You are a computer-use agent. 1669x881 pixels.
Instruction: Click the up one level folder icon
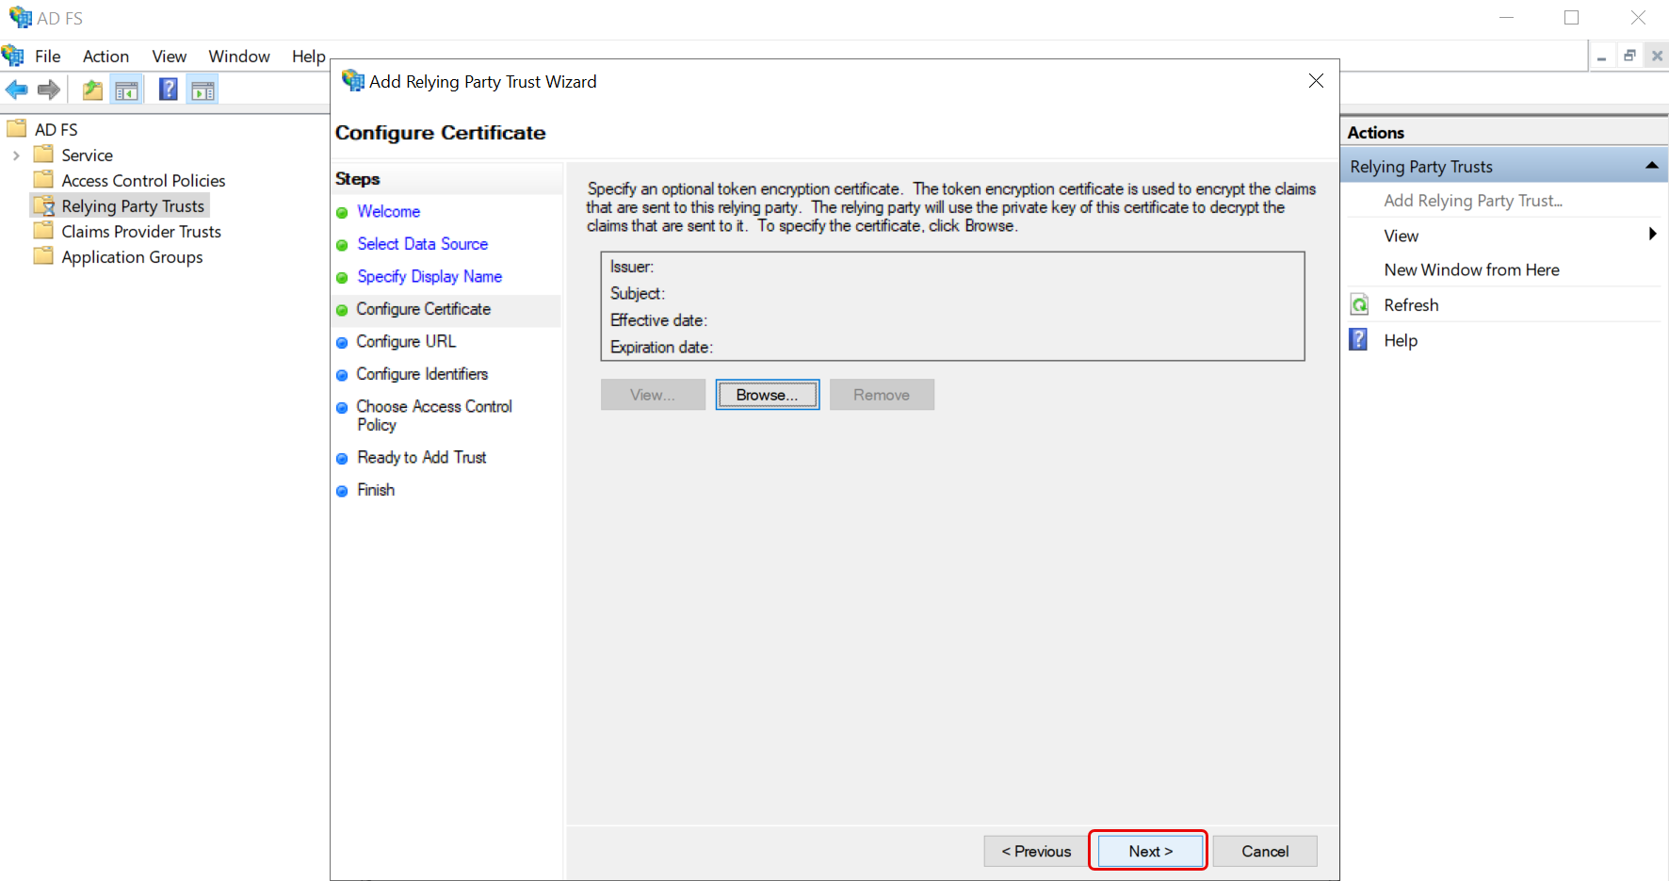[x=91, y=89]
